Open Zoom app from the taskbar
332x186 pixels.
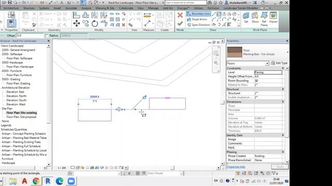pos(71,181)
